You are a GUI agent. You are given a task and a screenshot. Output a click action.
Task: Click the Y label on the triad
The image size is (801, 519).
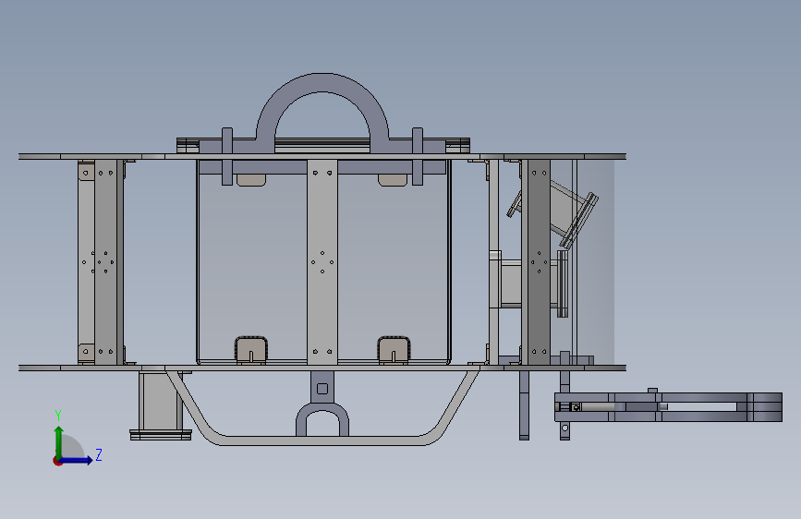58,416
